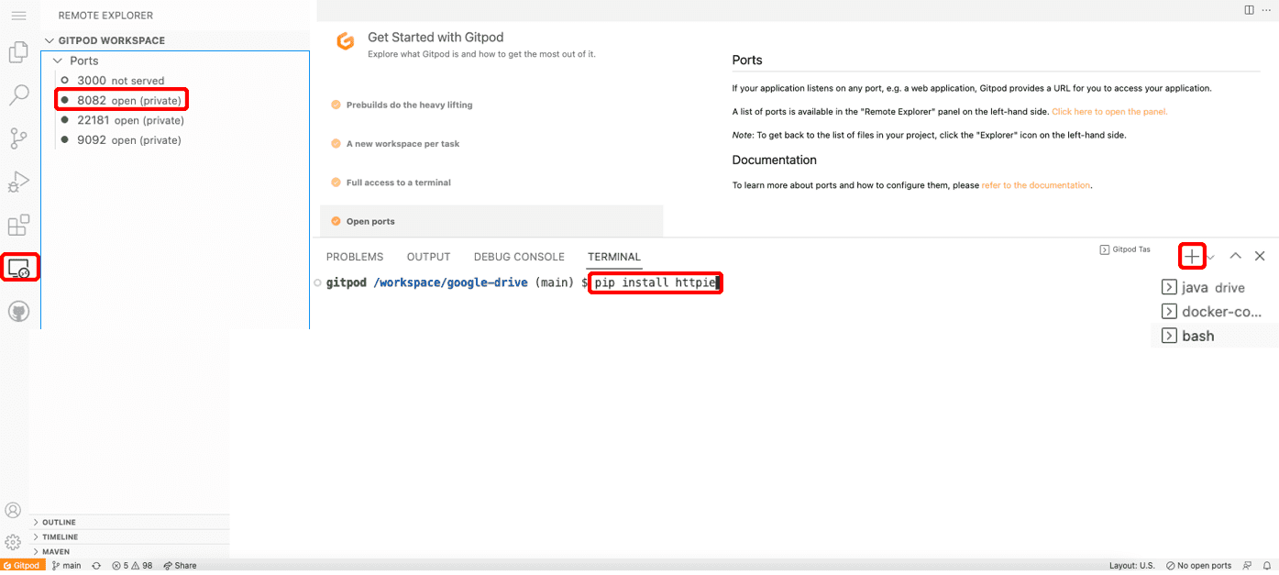
Task: Select the java terminal in terminal list
Action: click(1215, 288)
